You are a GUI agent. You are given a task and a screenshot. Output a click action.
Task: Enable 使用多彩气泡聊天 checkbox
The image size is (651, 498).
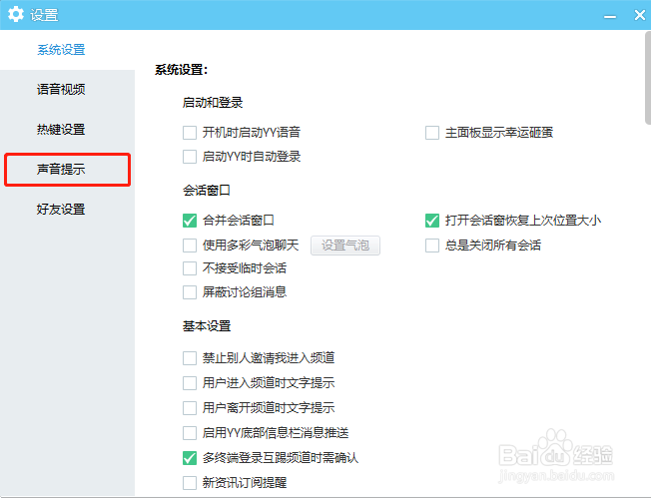coord(190,246)
